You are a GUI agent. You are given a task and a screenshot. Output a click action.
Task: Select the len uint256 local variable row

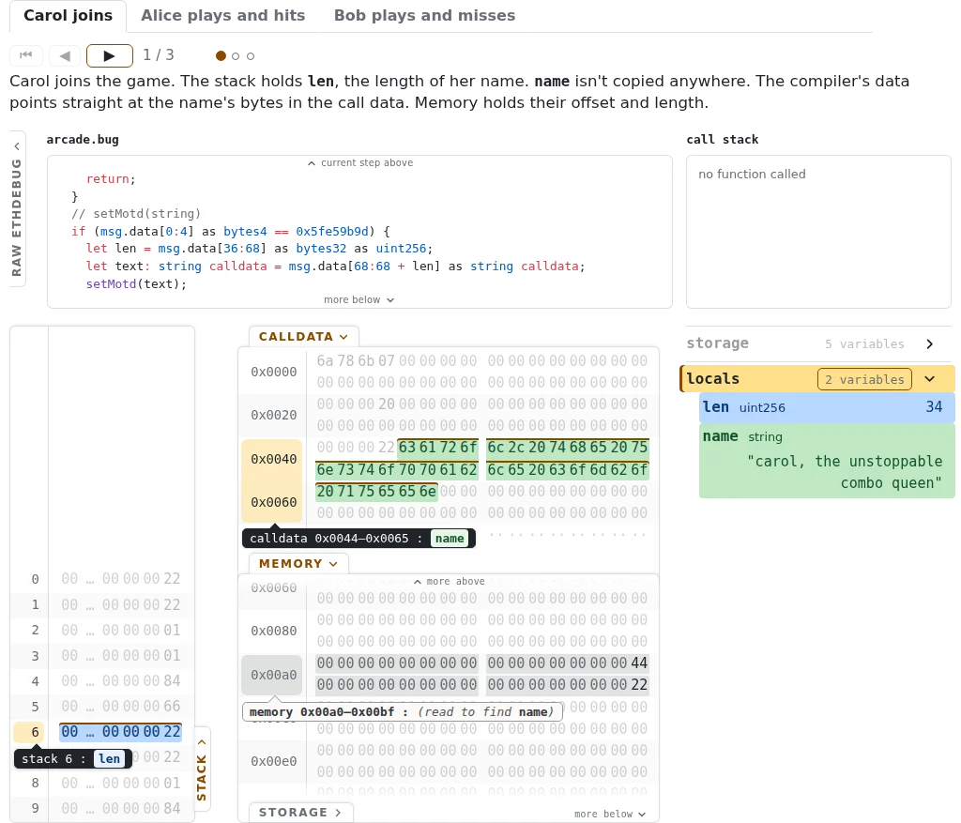pyautogui.click(x=827, y=407)
